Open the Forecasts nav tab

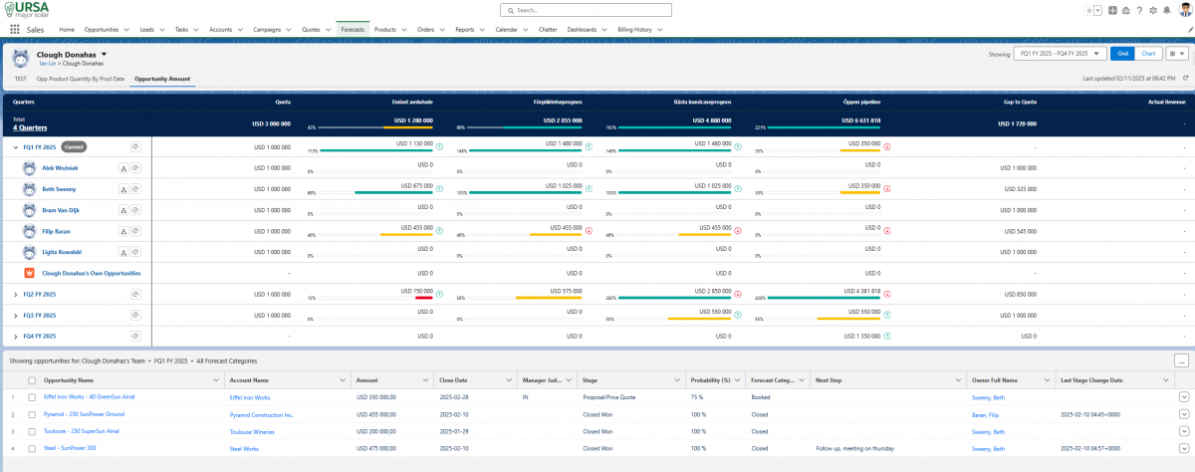[x=353, y=30]
